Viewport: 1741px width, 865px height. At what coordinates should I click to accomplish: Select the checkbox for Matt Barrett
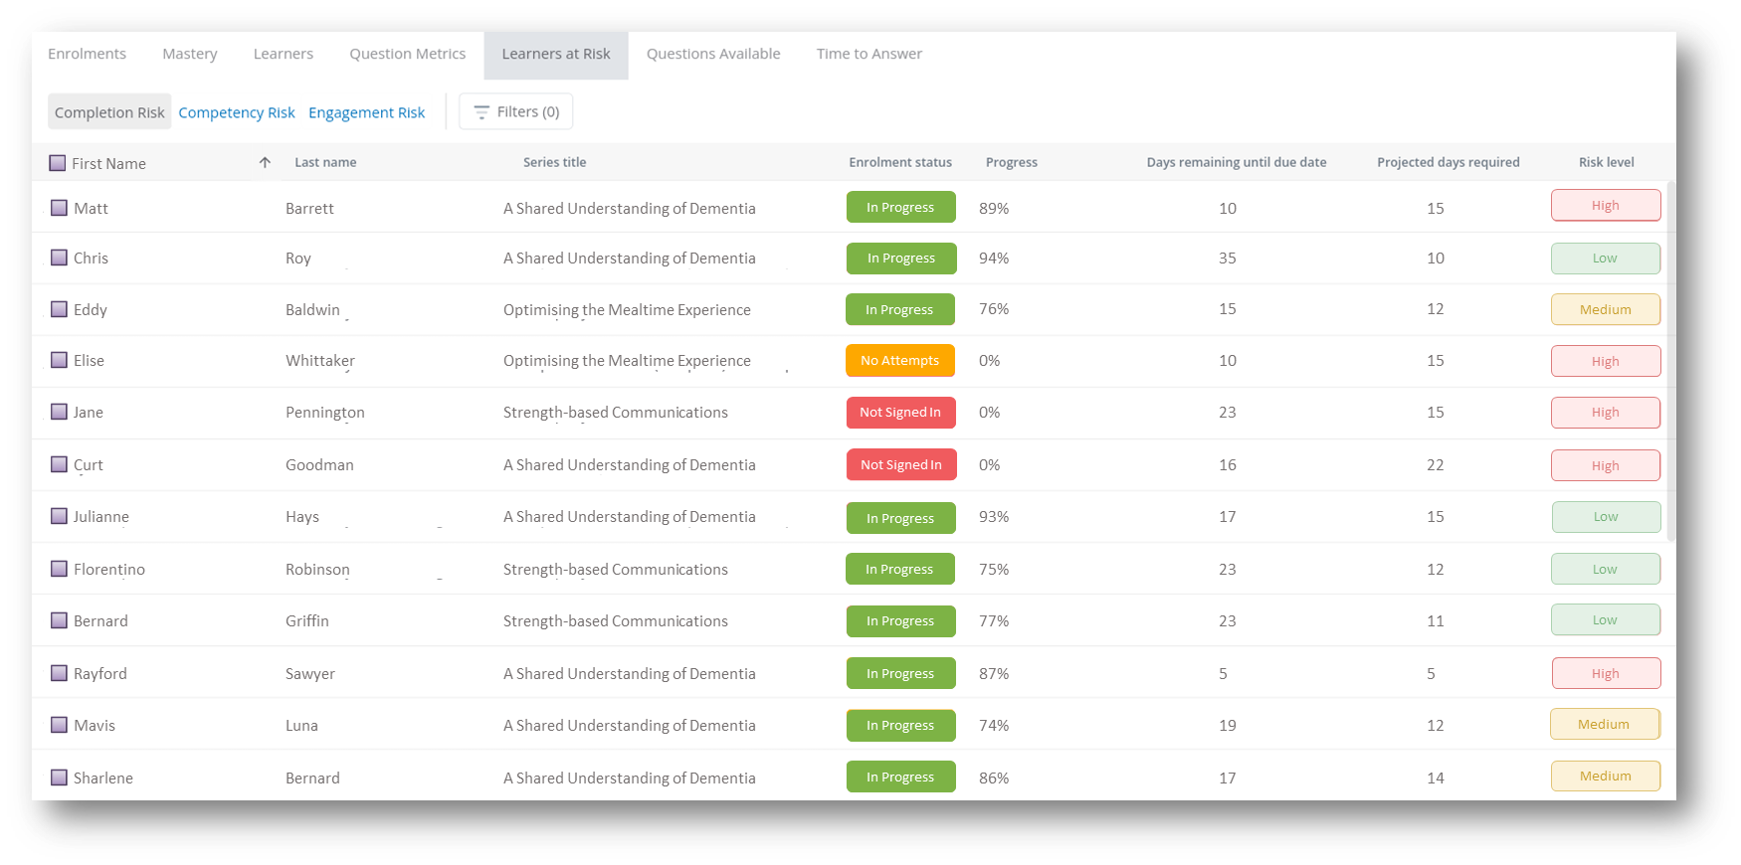tap(60, 208)
